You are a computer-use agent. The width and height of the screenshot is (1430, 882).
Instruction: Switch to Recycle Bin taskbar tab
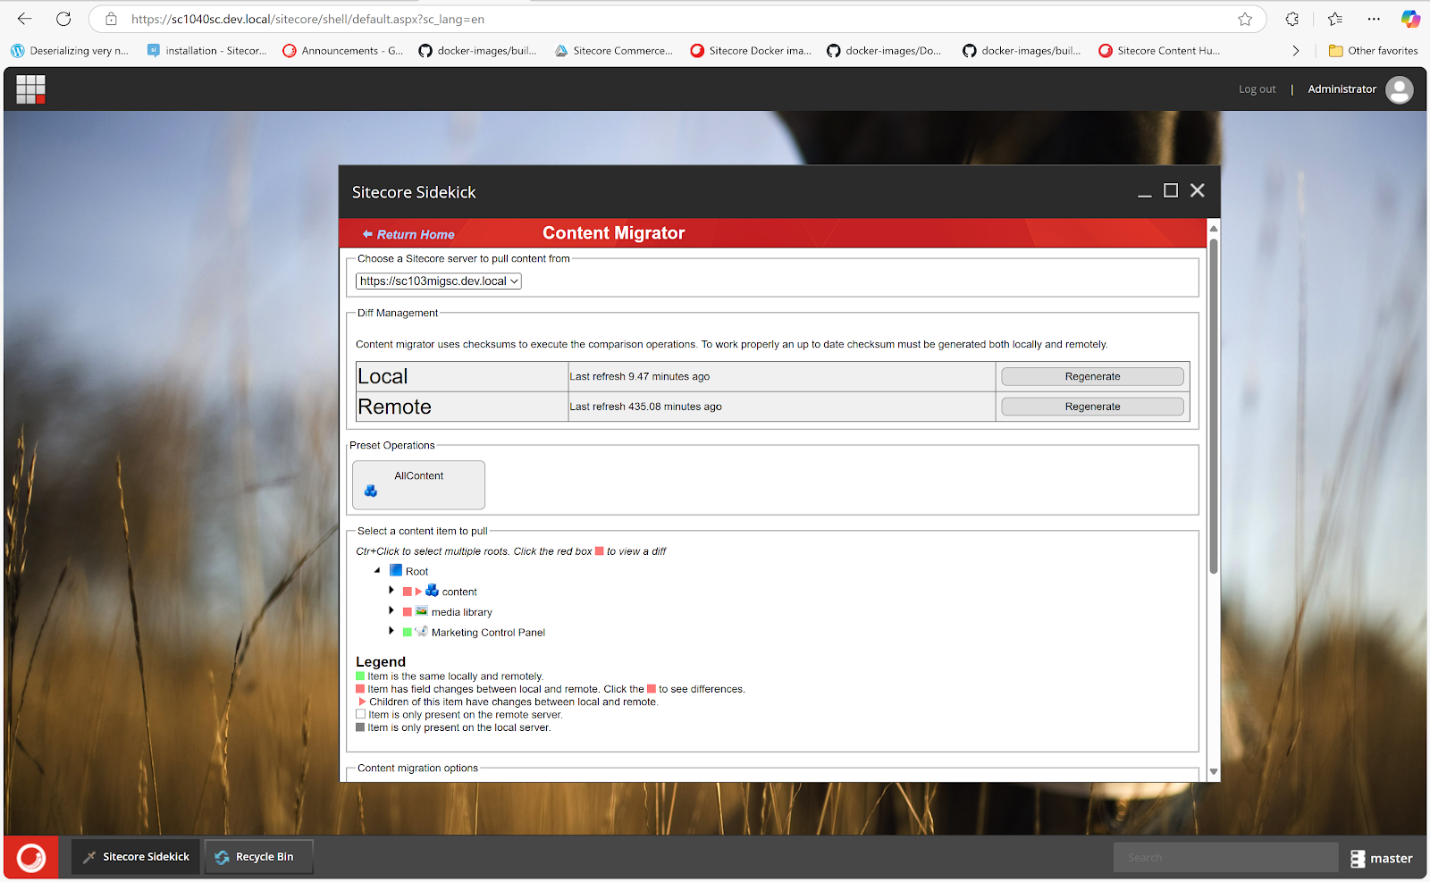(x=258, y=857)
